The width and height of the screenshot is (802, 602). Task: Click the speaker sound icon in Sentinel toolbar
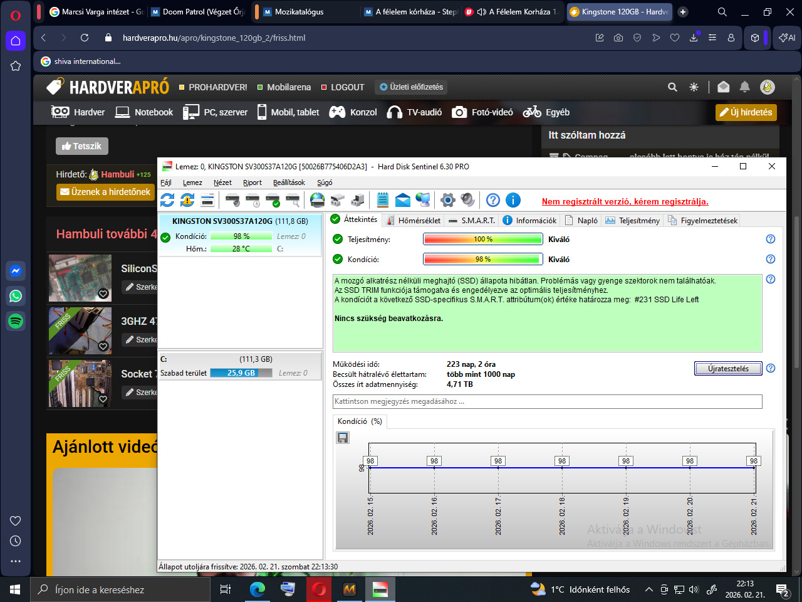(x=467, y=200)
